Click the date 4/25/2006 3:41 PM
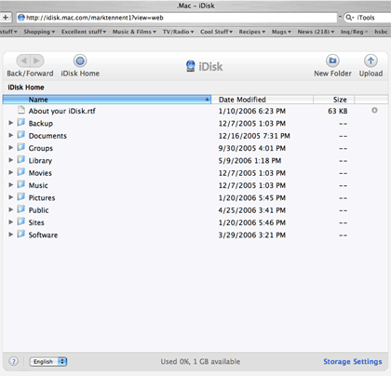This screenshot has height=376, width=391. pyautogui.click(x=252, y=210)
